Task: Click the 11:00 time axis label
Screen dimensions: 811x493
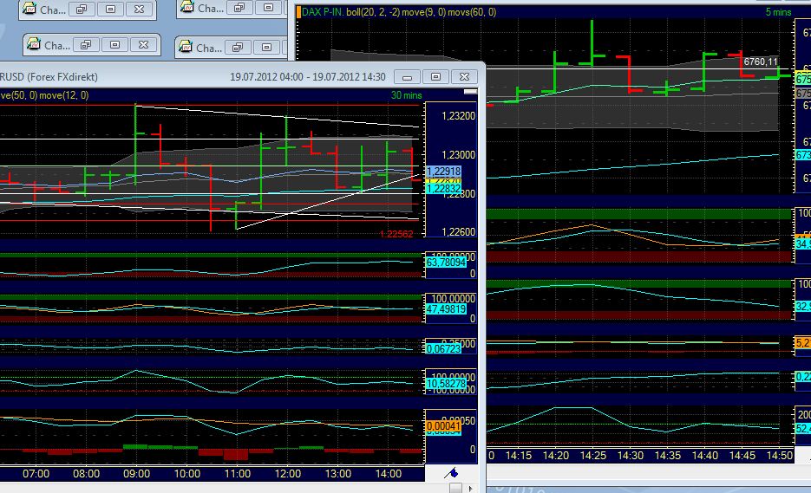Action: 237,474
